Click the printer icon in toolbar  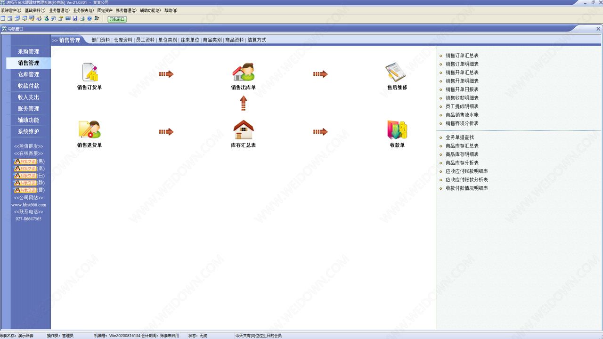click(82, 19)
